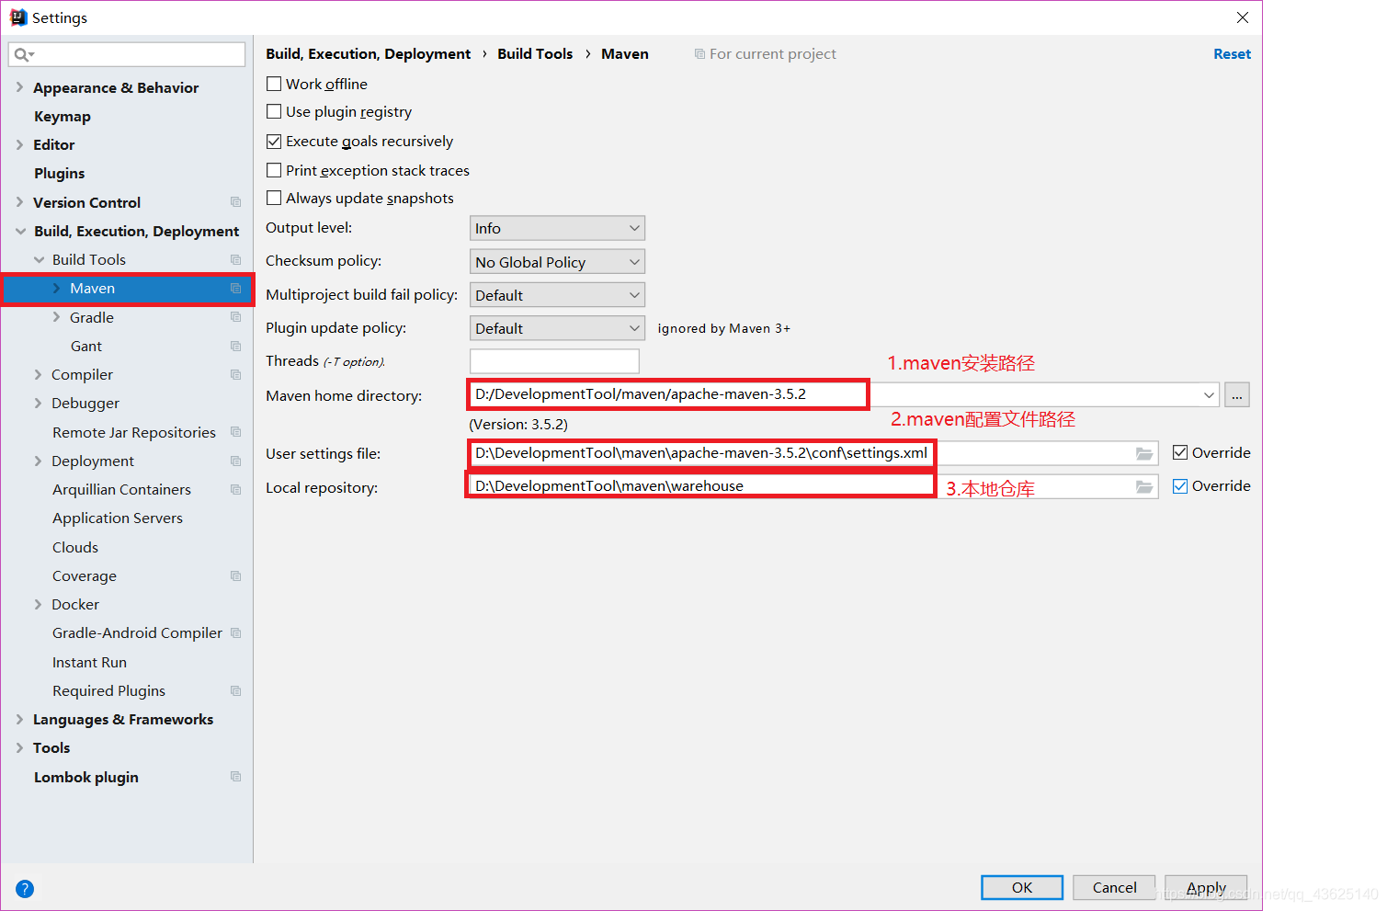Image resolution: width=1387 pixels, height=911 pixels.
Task: Click the Reset link
Action: pyautogui.click(x=1232, y=54)
